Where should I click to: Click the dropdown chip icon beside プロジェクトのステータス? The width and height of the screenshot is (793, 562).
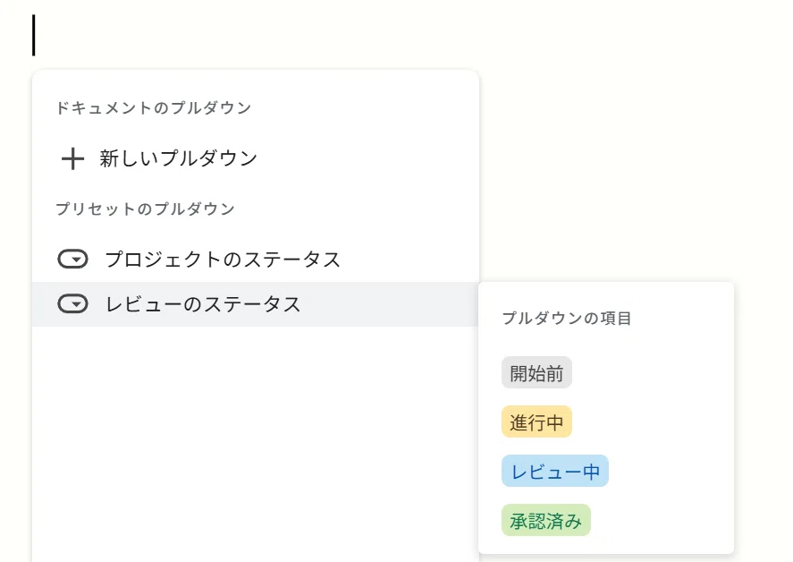tap(72, 260)
